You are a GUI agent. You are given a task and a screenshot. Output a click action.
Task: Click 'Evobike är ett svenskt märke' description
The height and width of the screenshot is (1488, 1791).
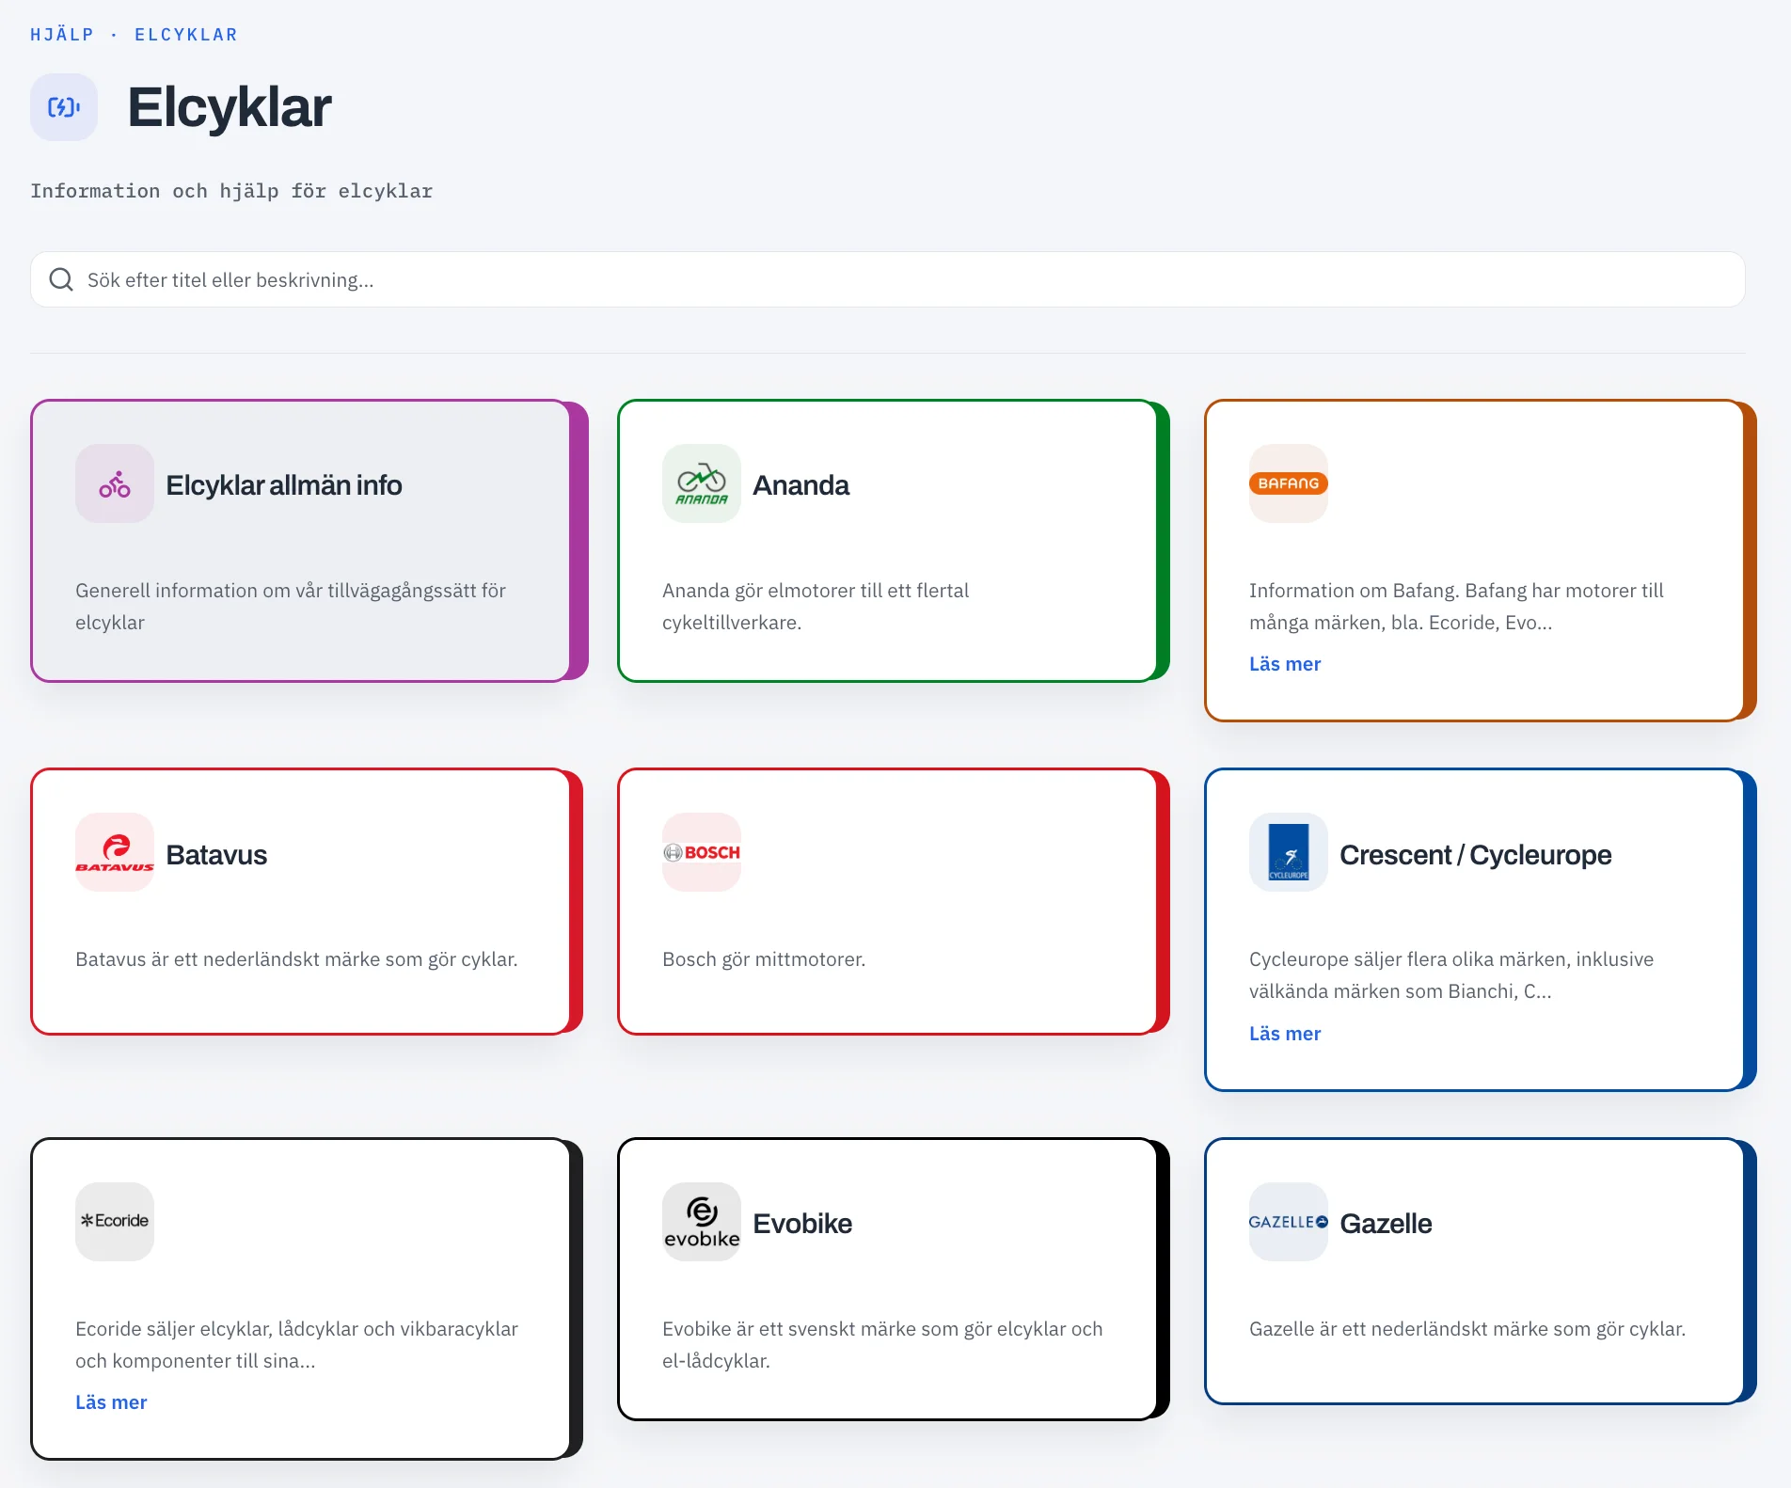point(882,1345)
